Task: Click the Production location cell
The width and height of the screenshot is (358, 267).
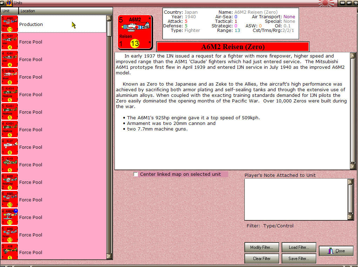Action: 62,24
